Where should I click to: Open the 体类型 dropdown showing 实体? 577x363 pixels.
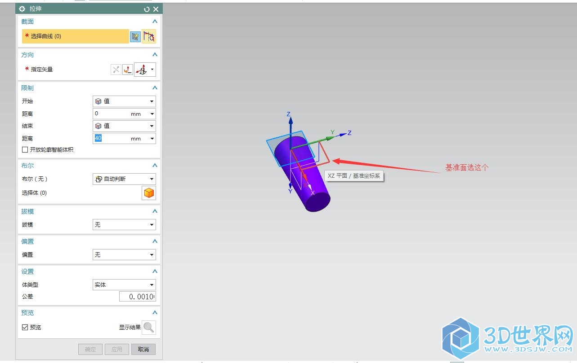point(124,285)
